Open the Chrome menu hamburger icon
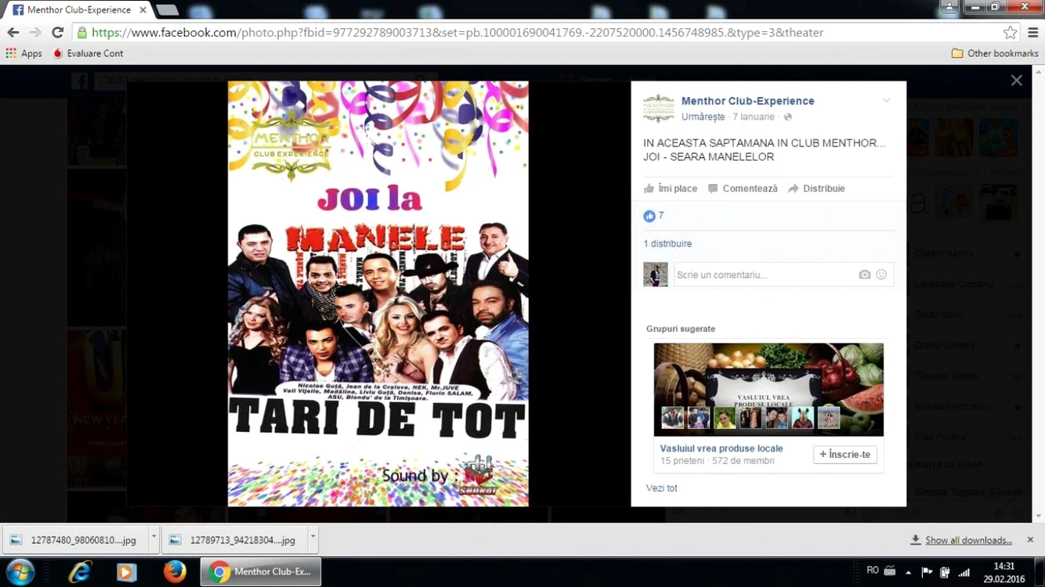The height and width of the screenshot is (587, 1045). (1033, 33)
